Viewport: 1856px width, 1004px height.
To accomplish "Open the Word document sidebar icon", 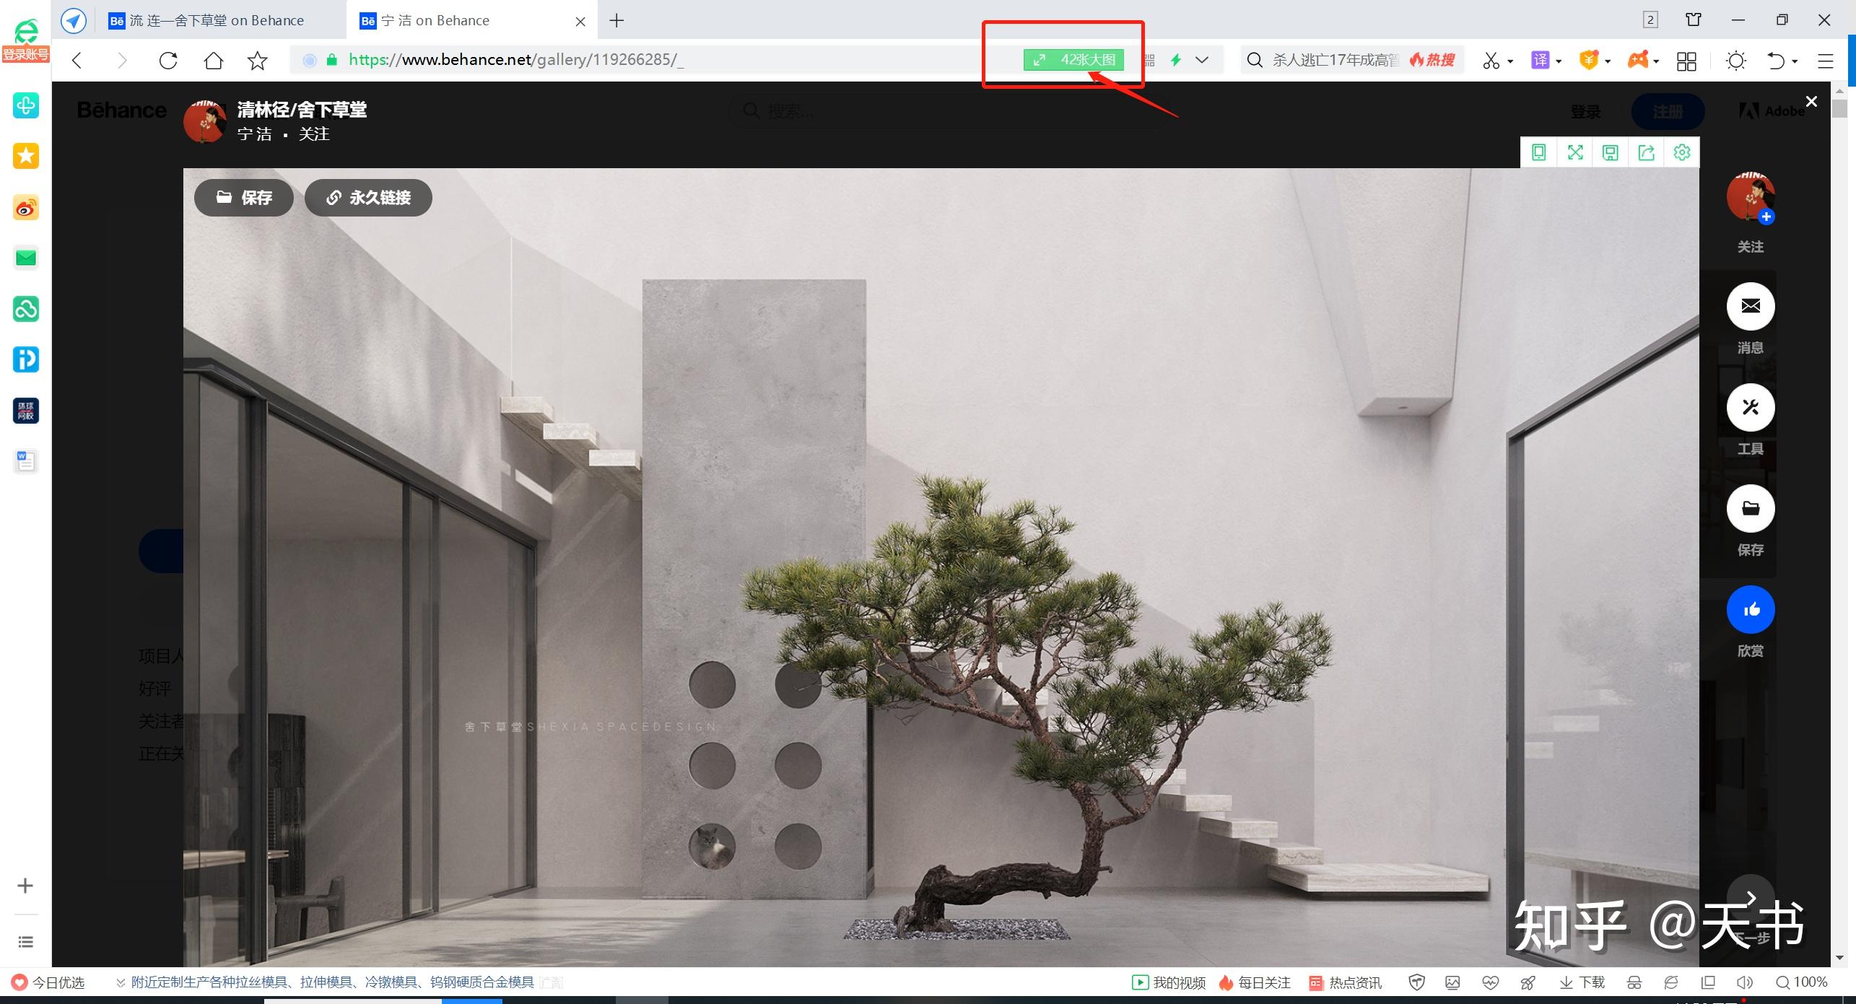I will point(26,461).
